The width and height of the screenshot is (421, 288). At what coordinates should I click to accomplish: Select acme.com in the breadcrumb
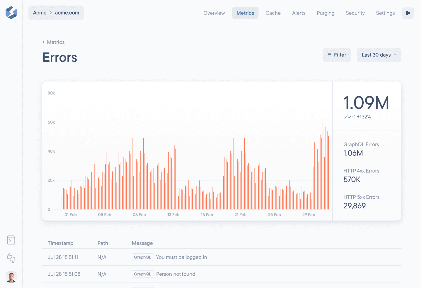pos(67,13)
